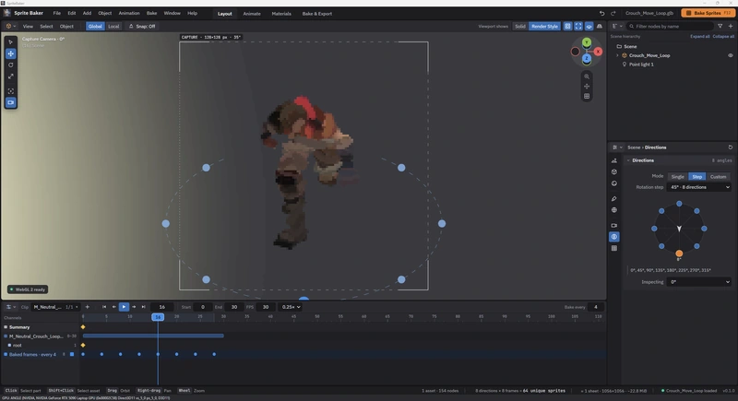
Task: Click the undo arrow in the title bar
Action: (x=601, y=13)
